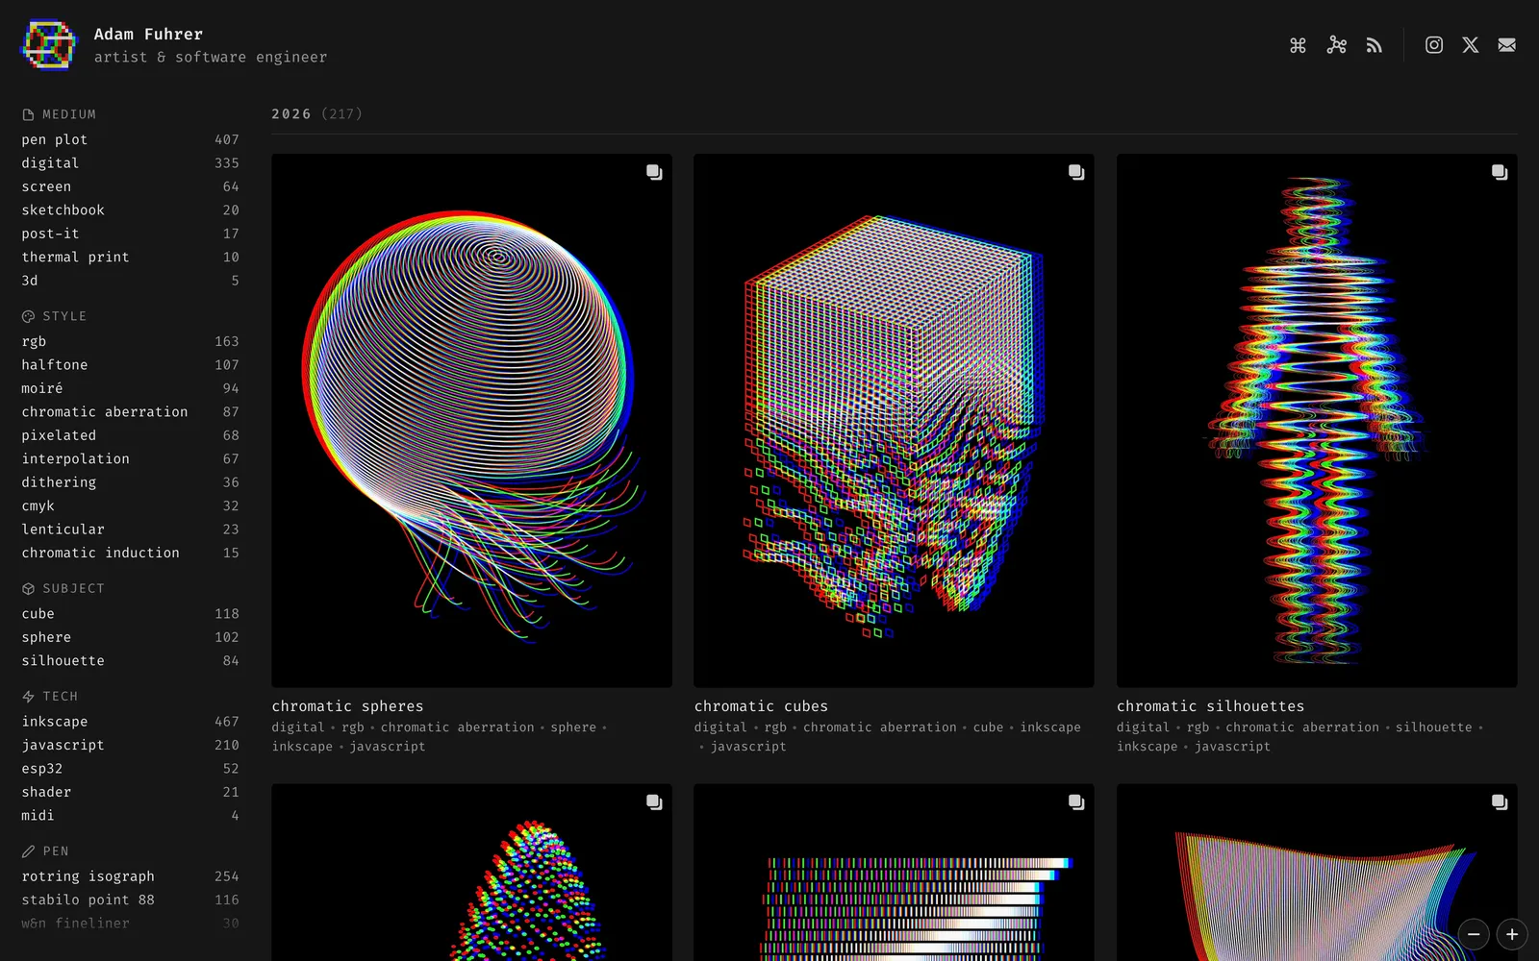This screenshot has width=1539, height=961.
Task: Filter by stabilo point 88 pen
Action: 130,899
